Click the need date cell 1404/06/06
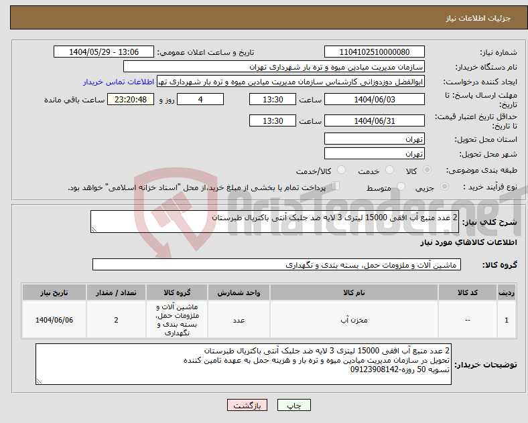This screenshot has height=423, width=528. click(54, 320)
